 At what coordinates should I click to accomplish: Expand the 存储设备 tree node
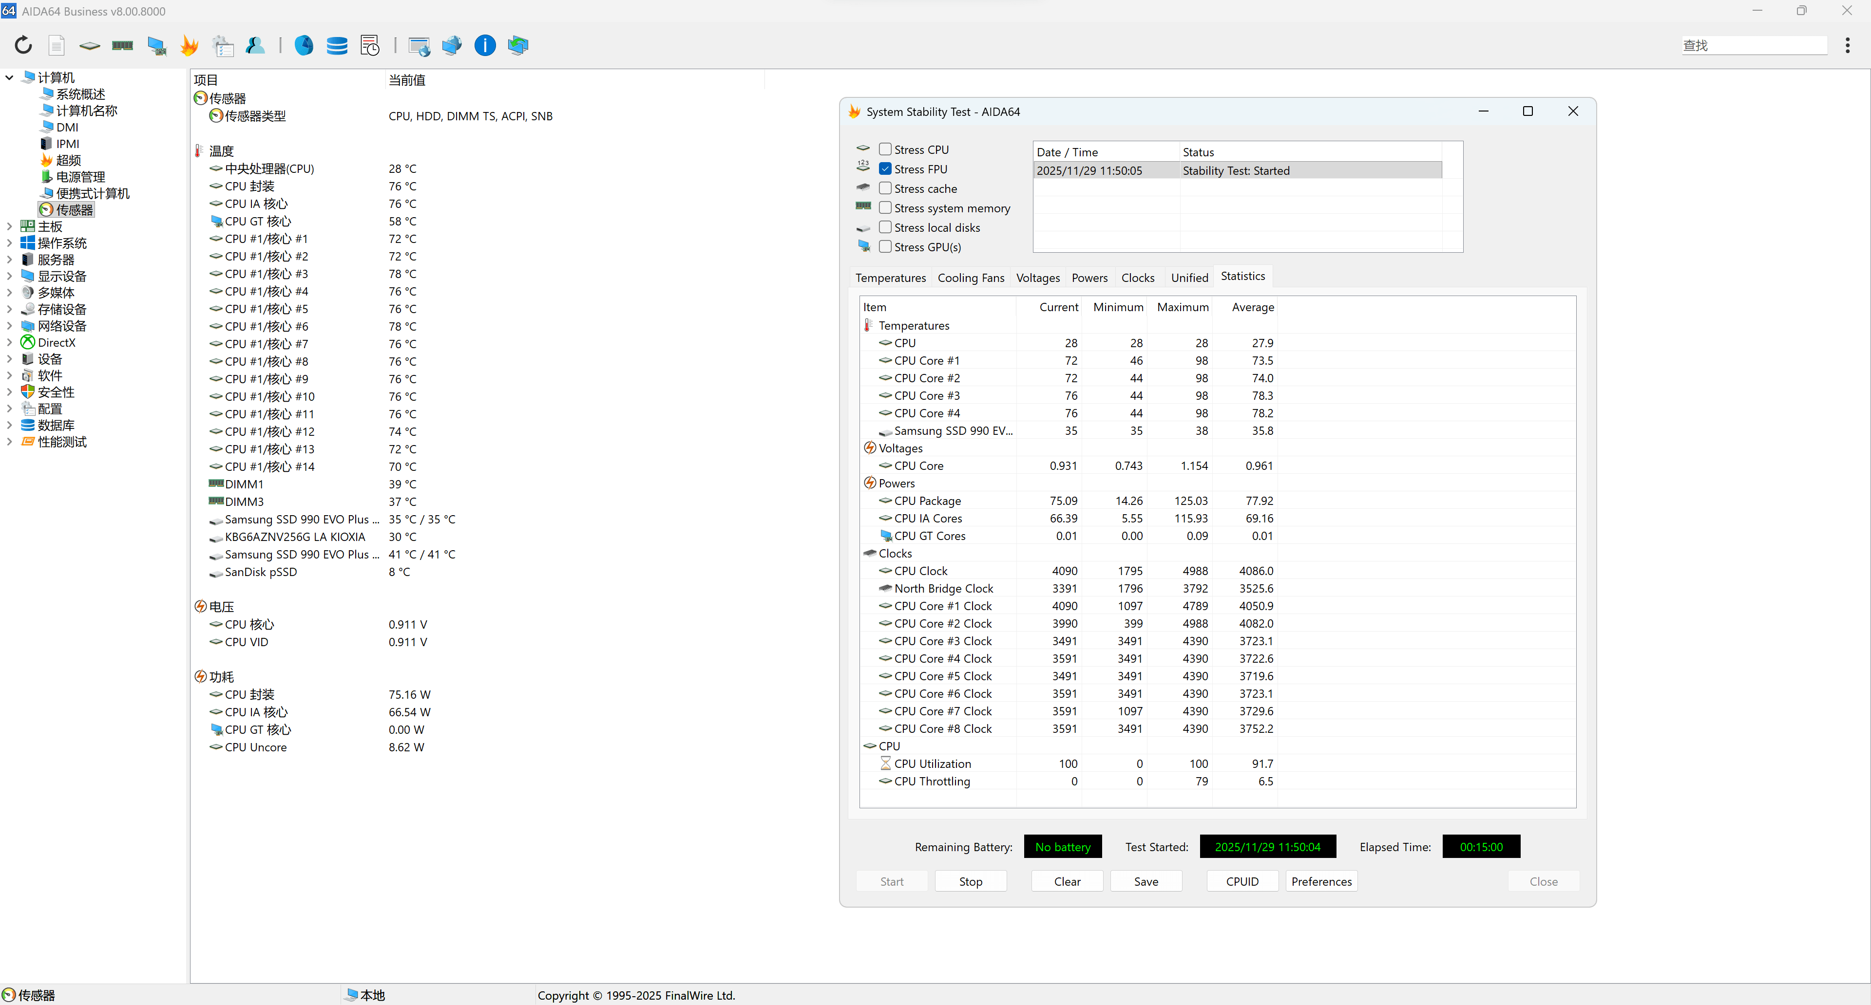9,309
